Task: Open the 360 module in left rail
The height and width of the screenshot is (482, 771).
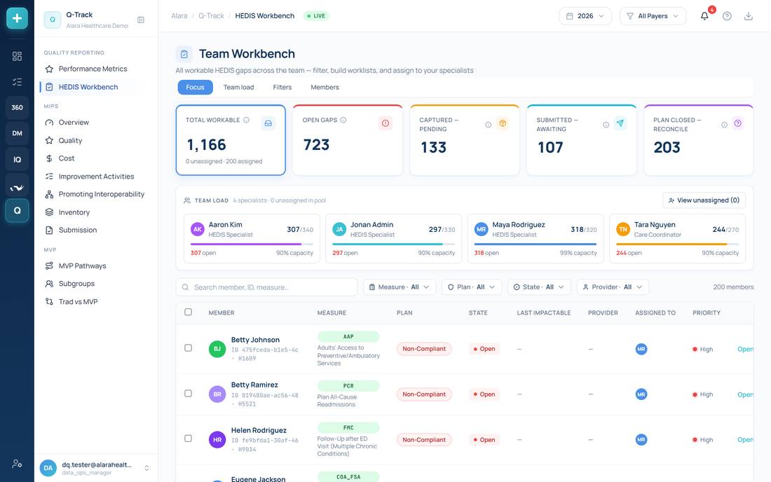Action: coord(18,107)
